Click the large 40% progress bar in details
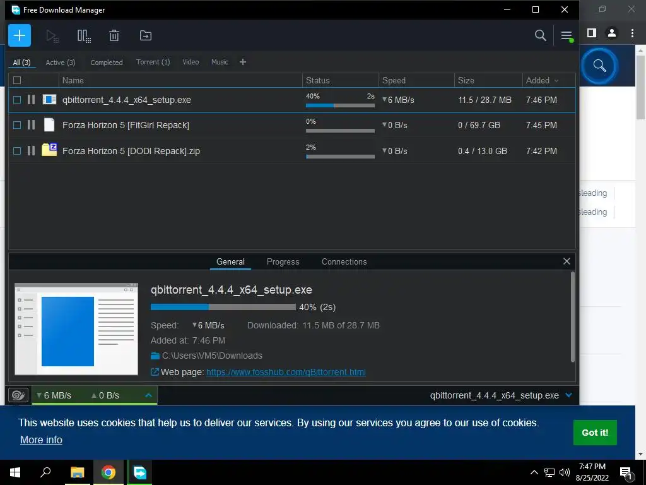Viewport: 646px width, 485px height. (223, 307)
